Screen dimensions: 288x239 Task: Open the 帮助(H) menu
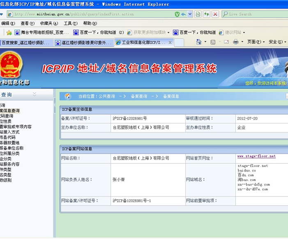(x=90, y=23)
